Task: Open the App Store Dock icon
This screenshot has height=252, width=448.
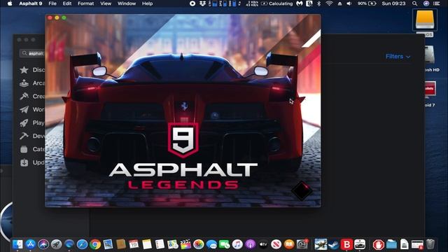Action: pyautogui.click(x=30, y=244)
